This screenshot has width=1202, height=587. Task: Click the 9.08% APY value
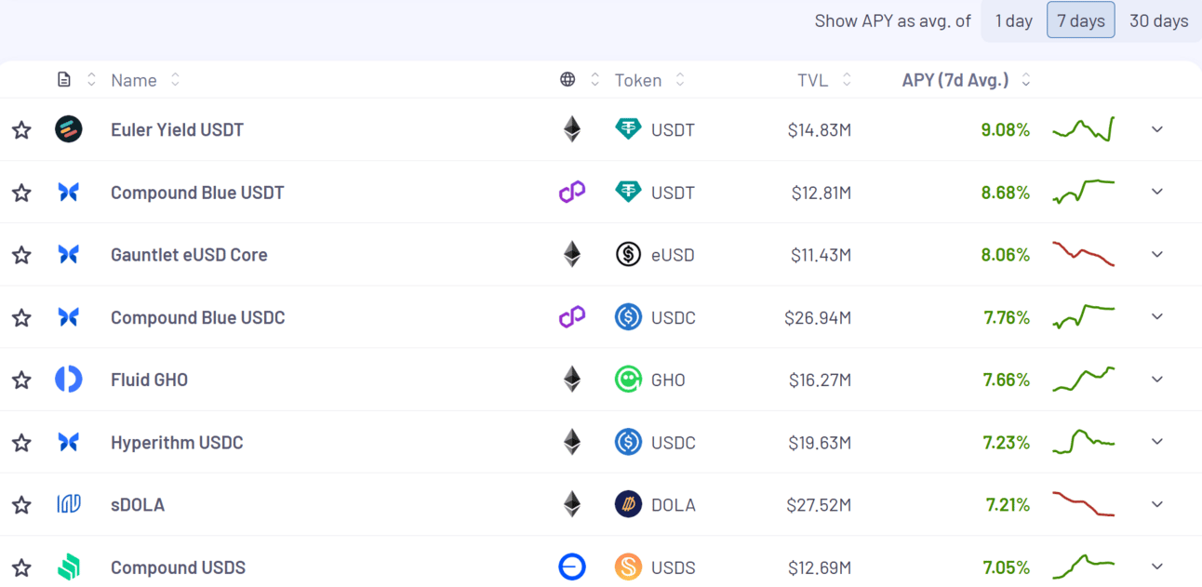[x=1006, y=130]
